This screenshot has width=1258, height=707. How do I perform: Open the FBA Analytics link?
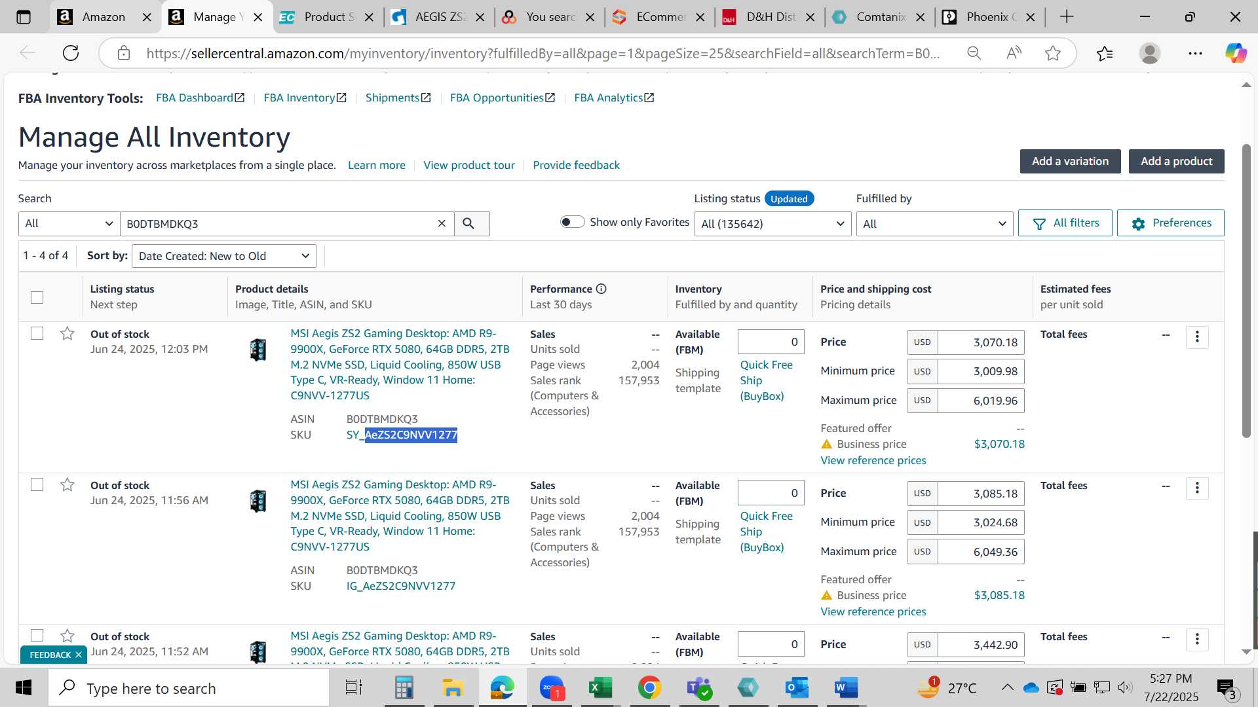614,98
